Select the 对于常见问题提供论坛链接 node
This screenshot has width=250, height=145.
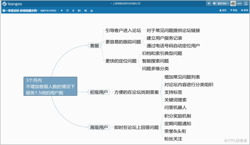(173, 30)
